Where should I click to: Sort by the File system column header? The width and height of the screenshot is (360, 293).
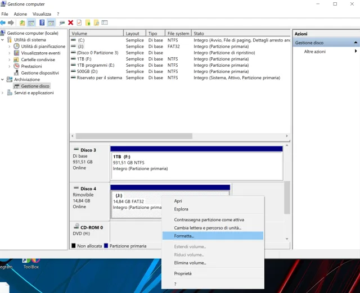[178, 34]
